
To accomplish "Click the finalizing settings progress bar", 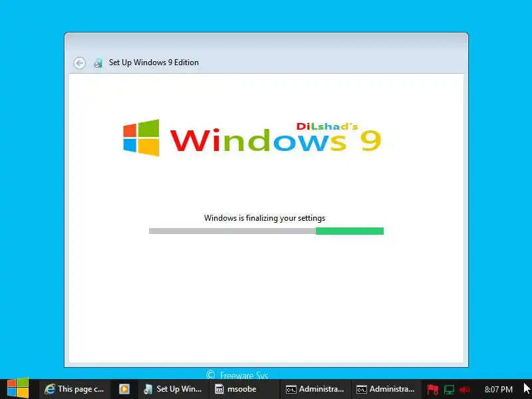I will click(x=267, y=231).
